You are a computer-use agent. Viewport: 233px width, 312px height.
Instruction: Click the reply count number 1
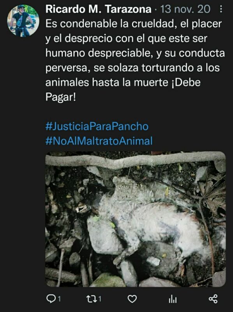[60, 299]
